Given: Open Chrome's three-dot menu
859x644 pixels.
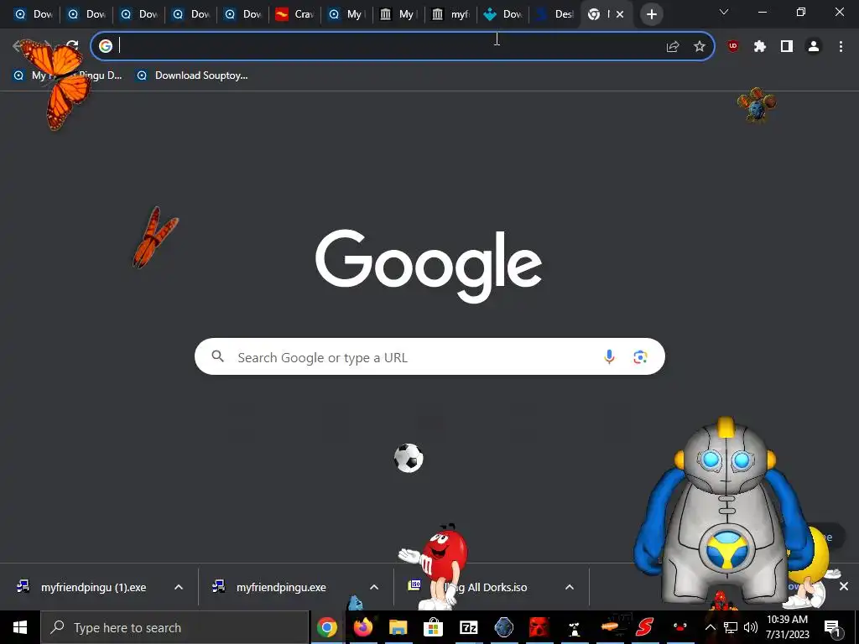Looking at the screenshot, I should pyautogui.click(x=841, y=47).
